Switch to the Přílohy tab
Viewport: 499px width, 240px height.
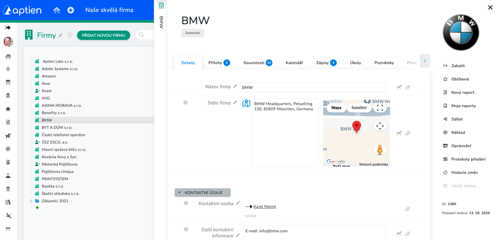coord(219,63)
